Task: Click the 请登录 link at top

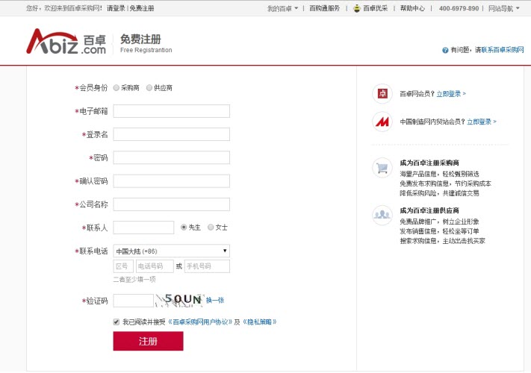Action: coord(116,8)
